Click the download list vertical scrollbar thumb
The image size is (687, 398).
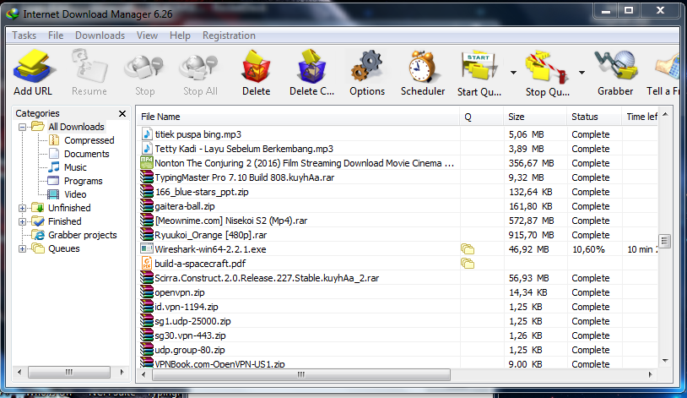[665, 241]
